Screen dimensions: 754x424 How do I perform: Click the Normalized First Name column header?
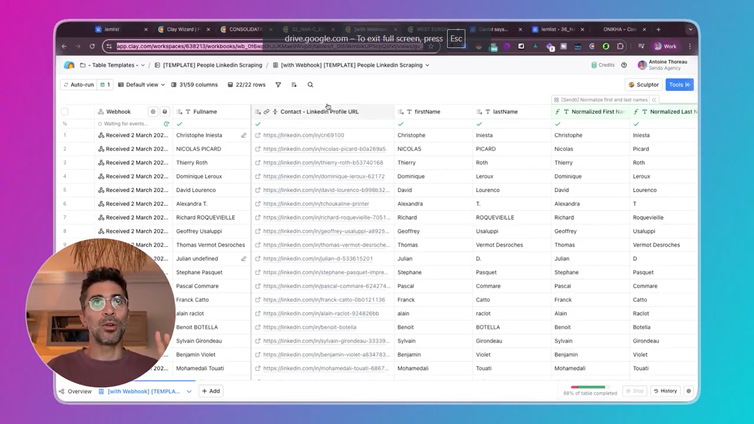pos(591,112)
